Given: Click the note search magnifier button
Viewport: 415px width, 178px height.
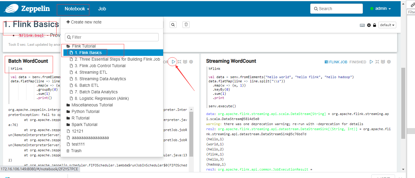Looking at the screenshot, I should pos(173,25).
